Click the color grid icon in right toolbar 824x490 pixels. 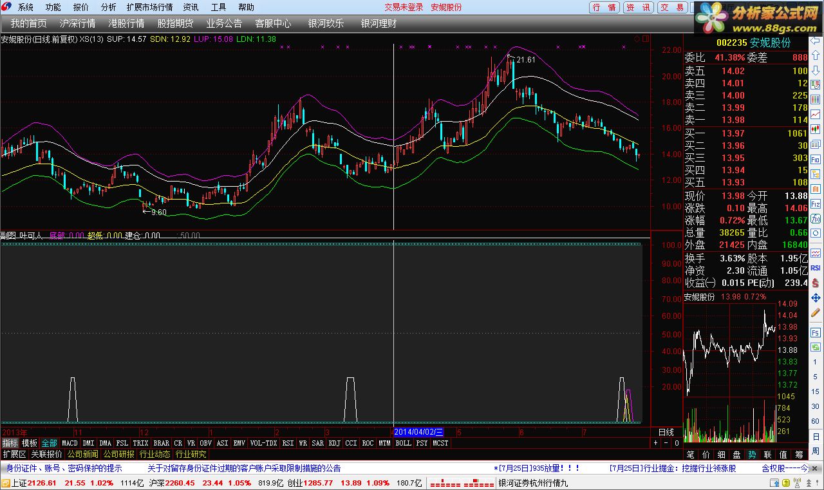815,99
